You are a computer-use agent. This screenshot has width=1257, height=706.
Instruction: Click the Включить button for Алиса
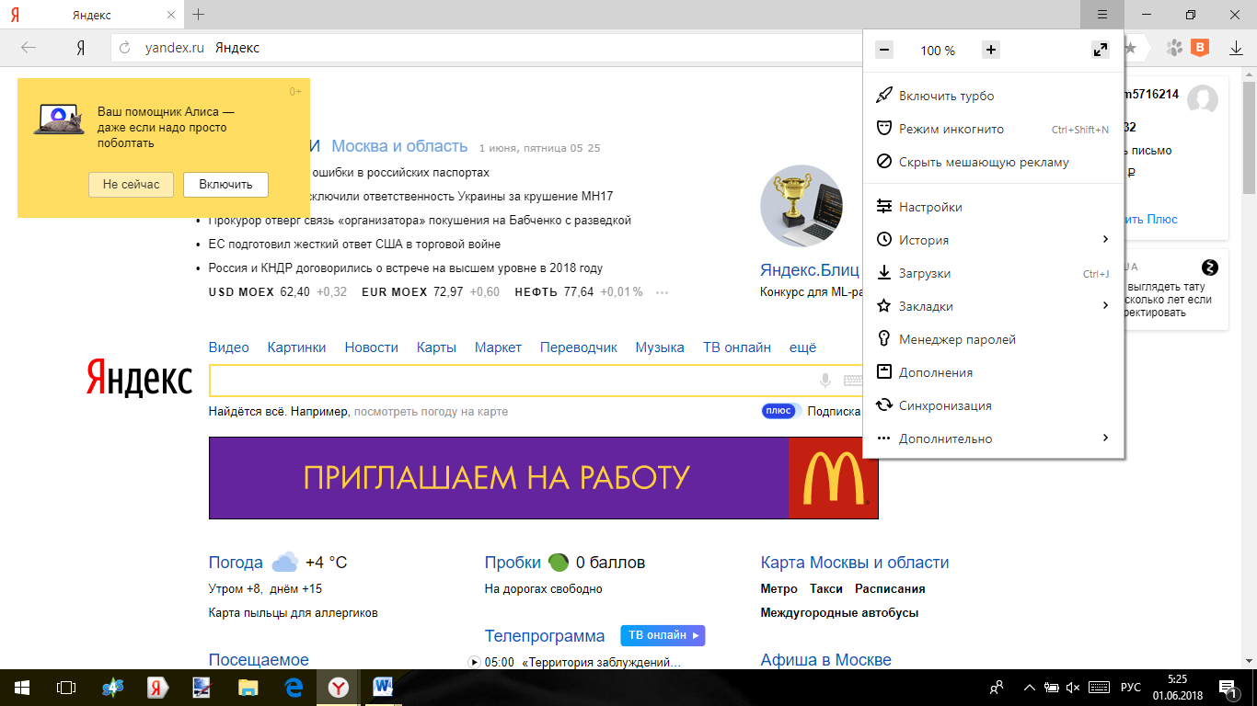tap(225, 184)
